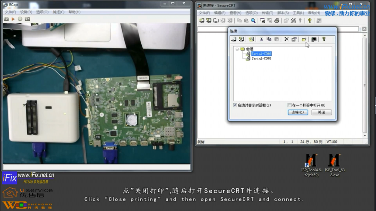376x211 pixels.
Task: Click the delete X icon in connect dialog
Action: coord(286,39)
